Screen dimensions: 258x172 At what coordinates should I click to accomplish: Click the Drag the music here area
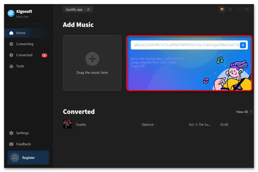coord(92,63)
